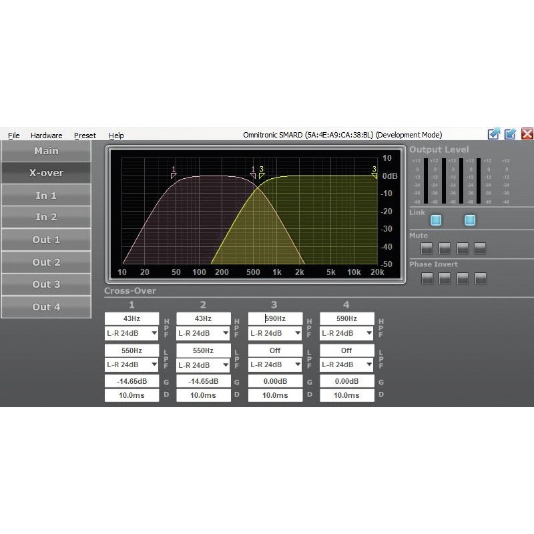Mute output channel 3
534x534 pixels.
pyautogui.click(x=463, y=248)
